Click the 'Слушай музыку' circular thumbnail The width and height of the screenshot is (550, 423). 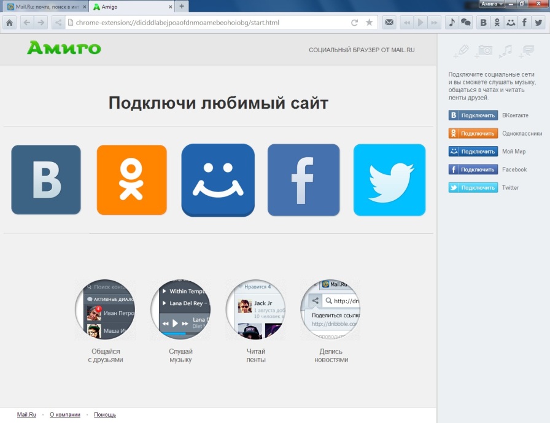click(180, 310)
